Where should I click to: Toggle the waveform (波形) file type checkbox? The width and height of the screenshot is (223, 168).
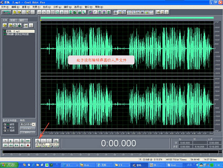point(4,125)
